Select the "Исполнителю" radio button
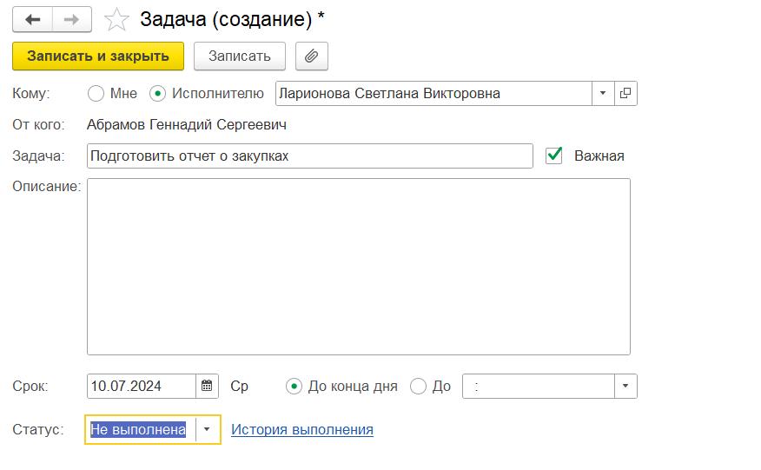The height and width of the screenshot is (470, 761). [x=158, y=94]
